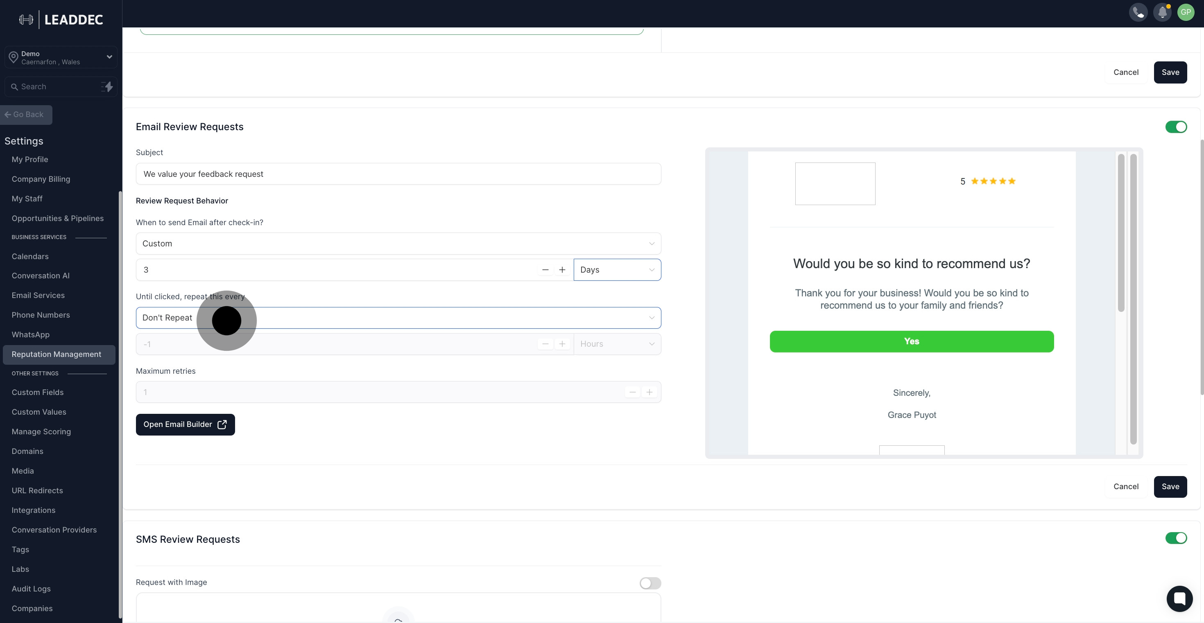This screenshot has height=623, width=1204.
Task: Click the email preview outer scrollbar
Action: click(1134, 299)
